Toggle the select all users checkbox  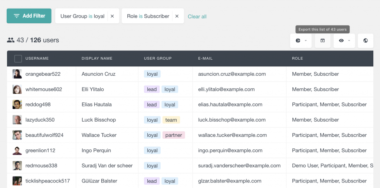point(18,59)
